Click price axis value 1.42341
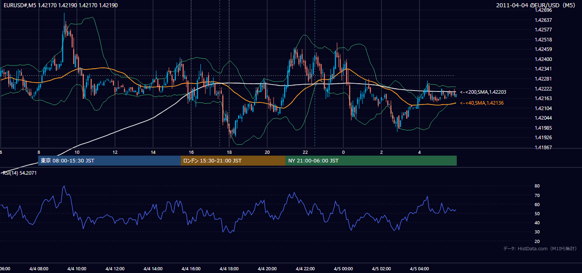This screenshot has width=582, height=273. tap(543, 69)
